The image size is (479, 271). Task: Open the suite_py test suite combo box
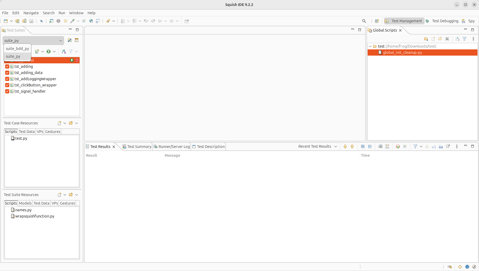tap(33, 40)
